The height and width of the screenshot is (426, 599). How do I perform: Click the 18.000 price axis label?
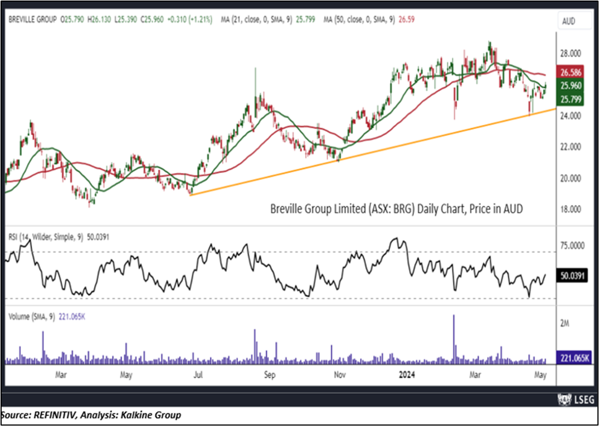[x=571, y=209]
